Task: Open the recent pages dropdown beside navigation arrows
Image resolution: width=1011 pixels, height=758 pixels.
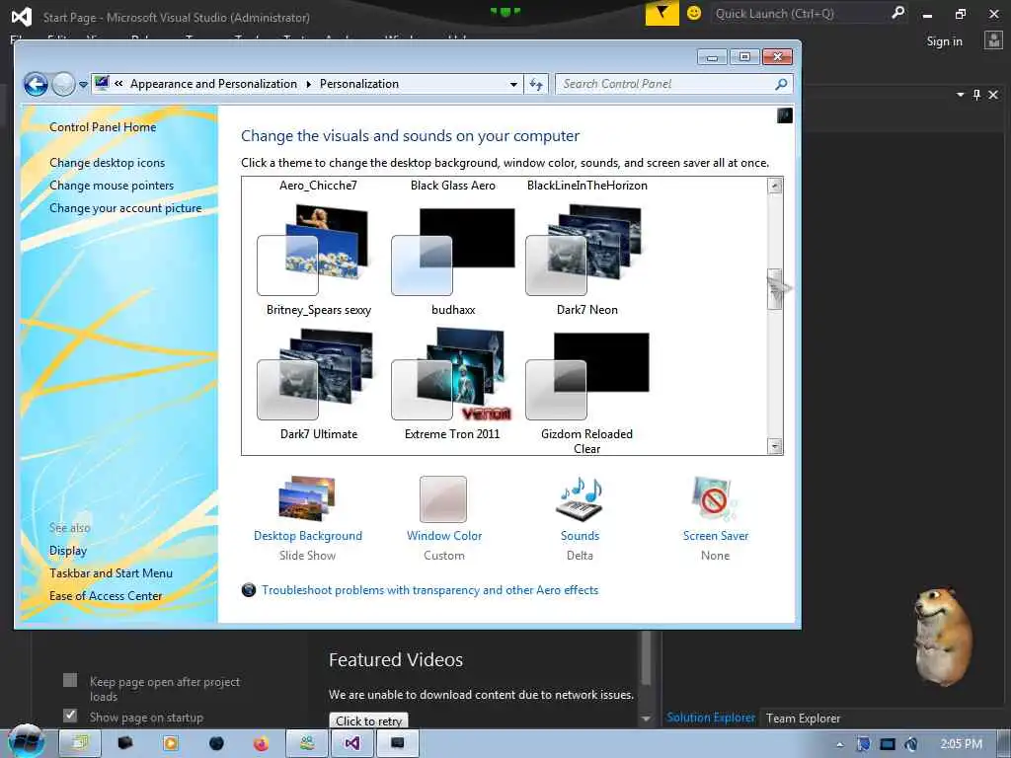Action: click(83, 85)
